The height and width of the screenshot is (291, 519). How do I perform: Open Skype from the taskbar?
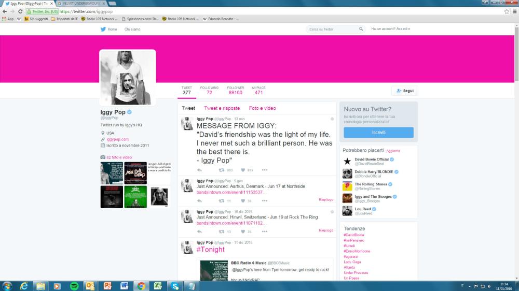(175, 286)
